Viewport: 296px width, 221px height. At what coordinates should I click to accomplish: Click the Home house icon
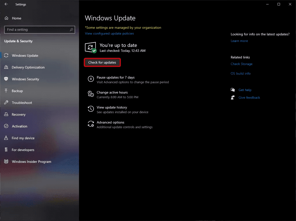pos(6,18)
